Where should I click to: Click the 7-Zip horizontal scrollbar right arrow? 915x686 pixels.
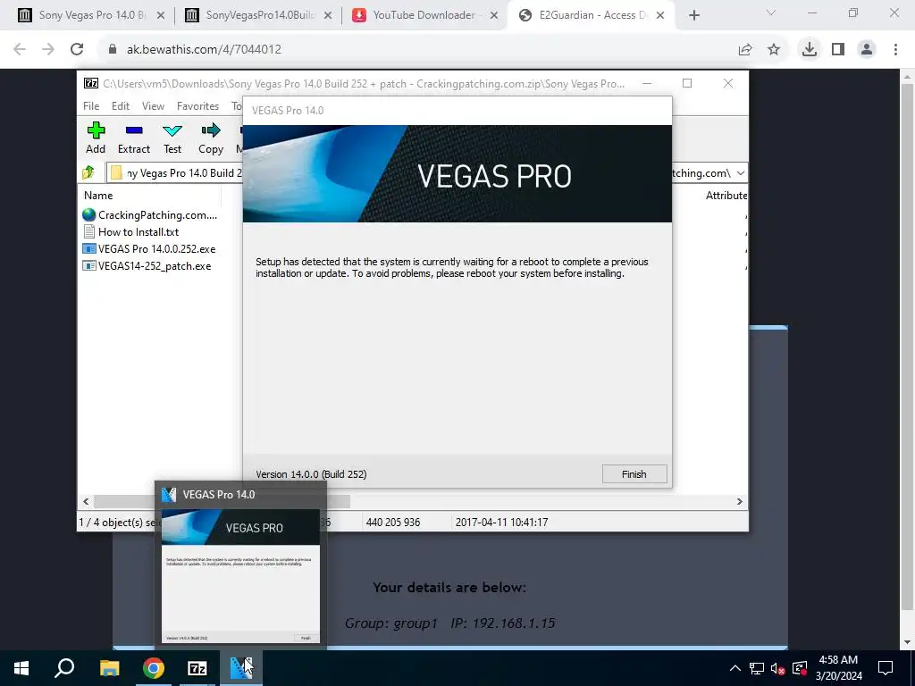pos(739,502)
